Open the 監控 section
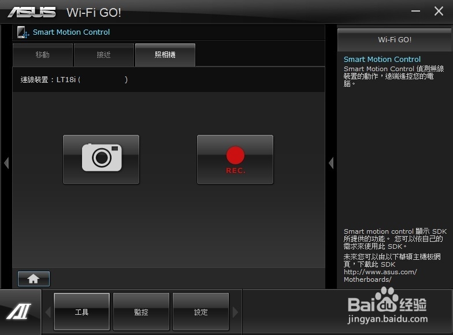Viewport: 453px width, 335px height. 141,311
